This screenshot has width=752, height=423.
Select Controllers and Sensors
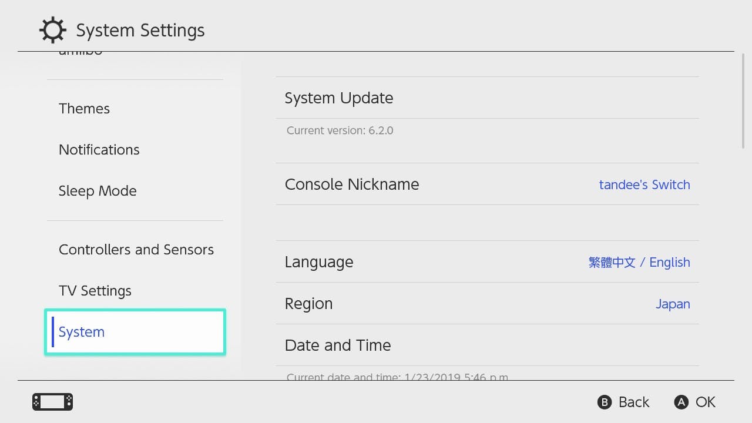point(135,250)
